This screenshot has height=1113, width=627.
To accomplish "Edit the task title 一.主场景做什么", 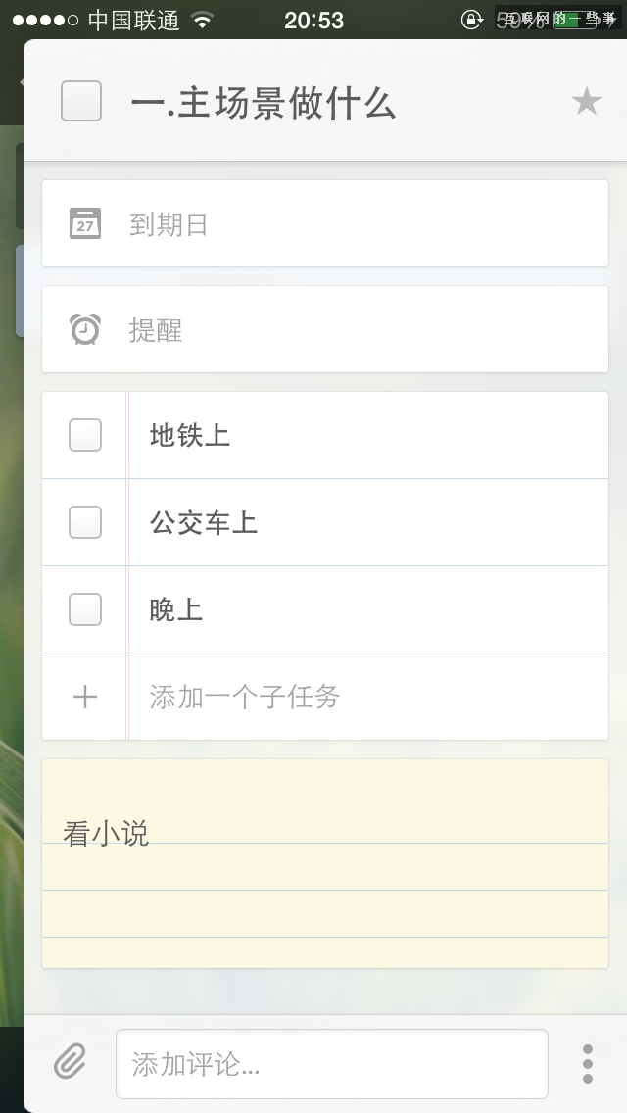I will [x=263, y=102].
